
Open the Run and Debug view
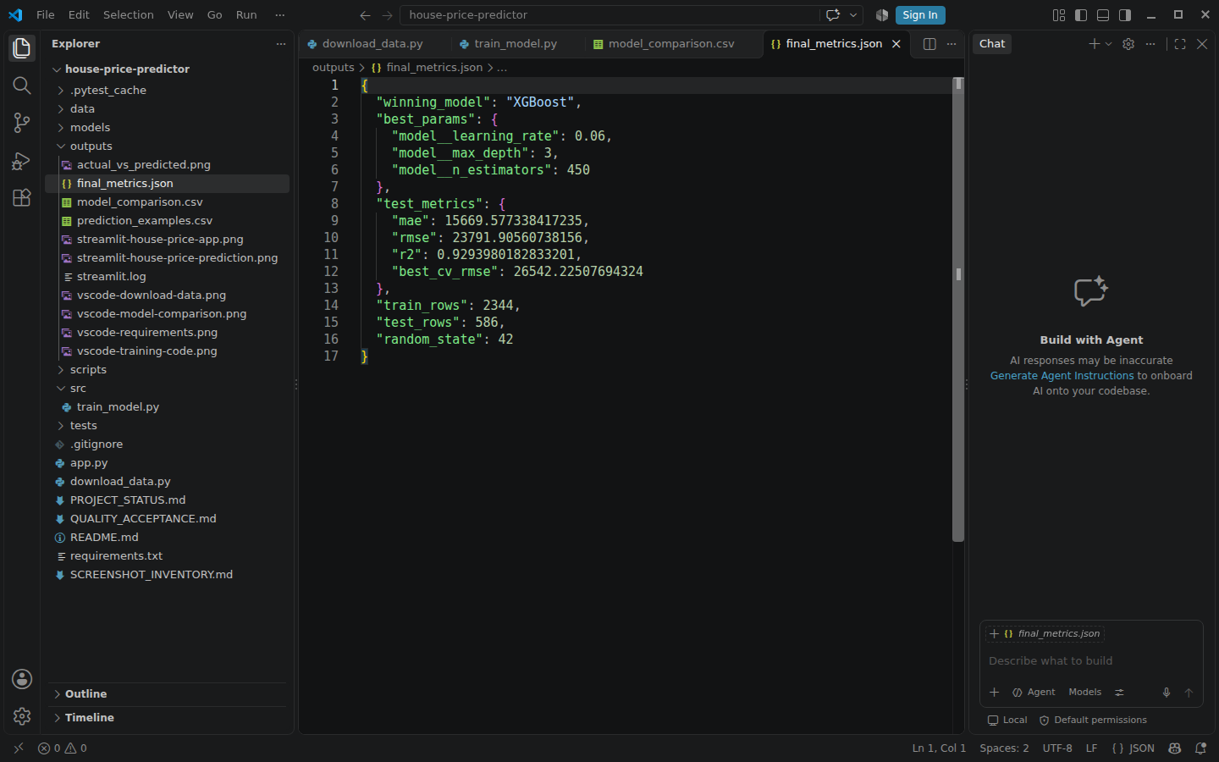[22, 160]
